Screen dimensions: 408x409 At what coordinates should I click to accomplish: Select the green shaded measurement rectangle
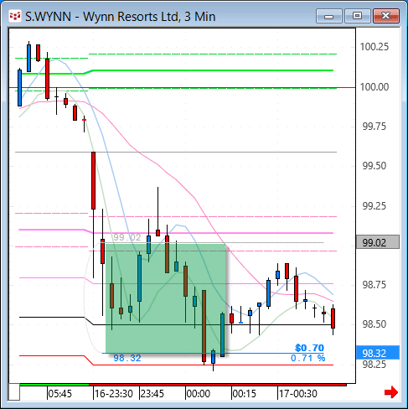point(166,298)
